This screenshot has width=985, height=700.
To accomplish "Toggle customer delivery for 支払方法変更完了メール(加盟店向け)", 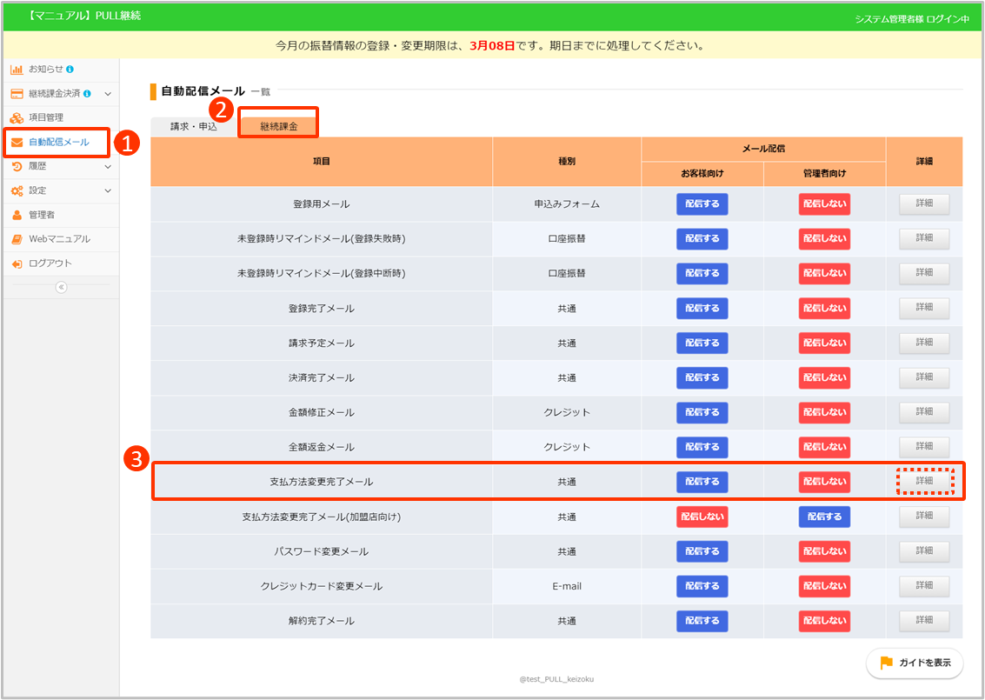I will pos(702,517).
